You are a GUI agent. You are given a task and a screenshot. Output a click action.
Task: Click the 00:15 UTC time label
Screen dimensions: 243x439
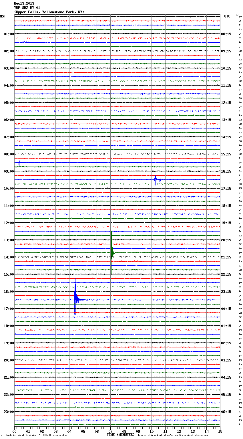tap(226, 309)
